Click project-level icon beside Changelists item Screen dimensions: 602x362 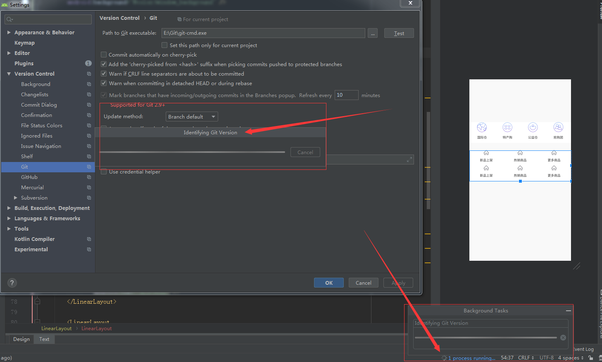89,95
